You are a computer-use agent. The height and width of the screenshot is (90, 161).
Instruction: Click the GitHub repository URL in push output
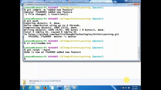[x=73, y=34]
